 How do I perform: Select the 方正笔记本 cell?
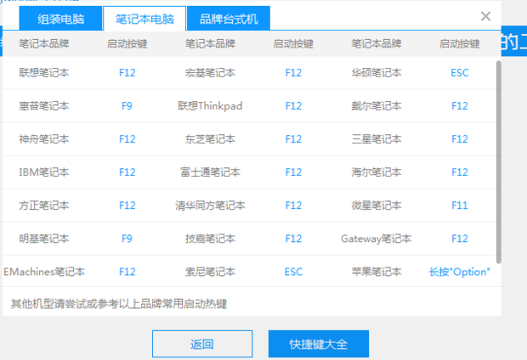44,205
